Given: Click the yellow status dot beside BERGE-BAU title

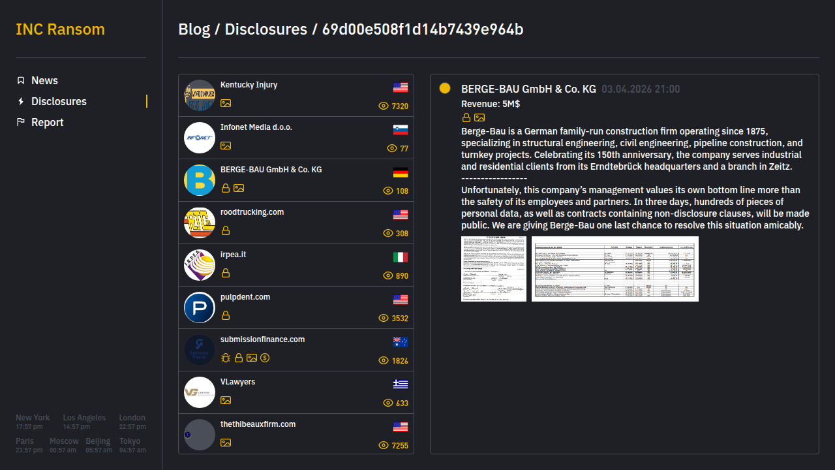Looking at the screenshot, I should [445, 88].
